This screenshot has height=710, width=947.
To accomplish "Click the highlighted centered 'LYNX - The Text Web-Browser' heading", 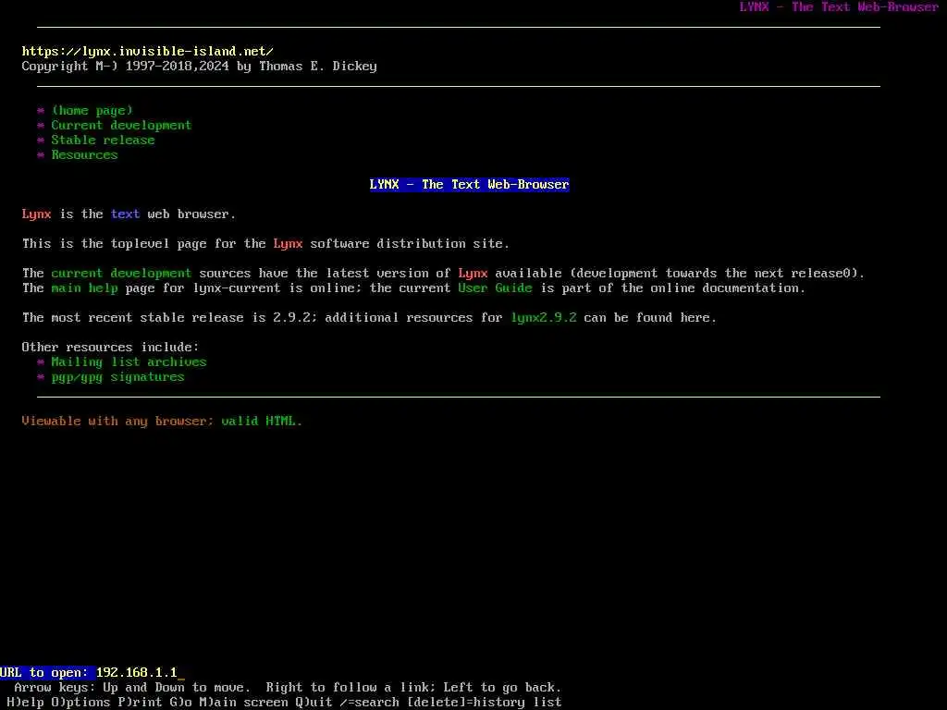I will pos(469,184).
